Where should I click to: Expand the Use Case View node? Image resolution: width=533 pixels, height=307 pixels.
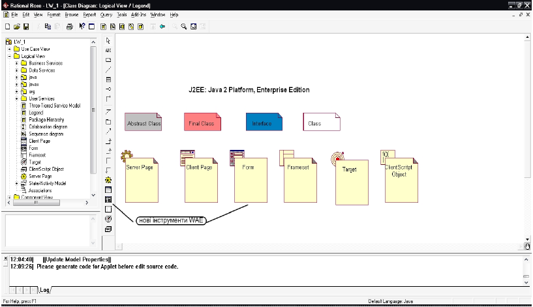[x=9, y=49]
